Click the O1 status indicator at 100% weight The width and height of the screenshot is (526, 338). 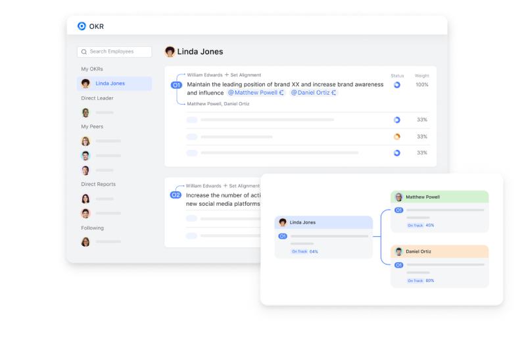click(396, 85)
